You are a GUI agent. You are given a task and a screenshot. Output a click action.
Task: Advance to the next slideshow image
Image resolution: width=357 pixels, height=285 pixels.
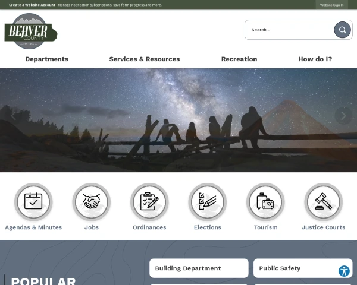343,116
